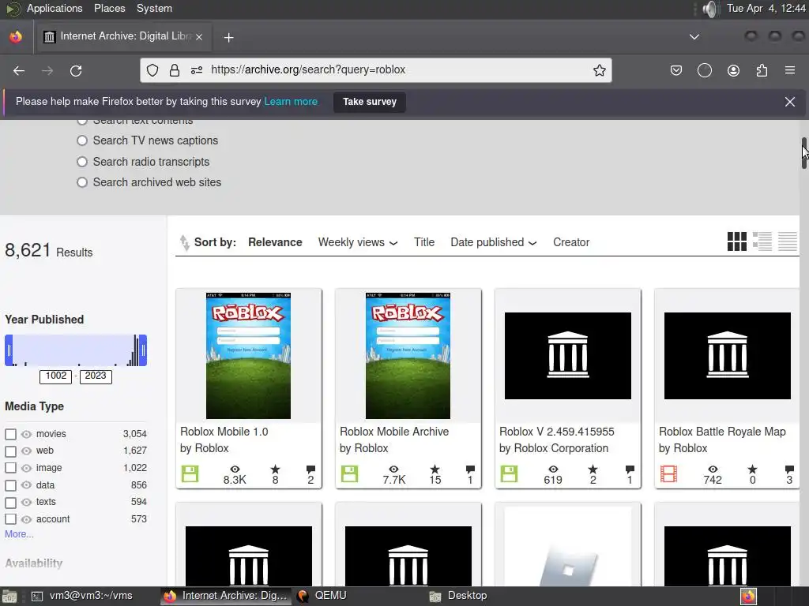809x606 pixels.
Task: Bookmark this page with the star icon
Action: [599, 70]
